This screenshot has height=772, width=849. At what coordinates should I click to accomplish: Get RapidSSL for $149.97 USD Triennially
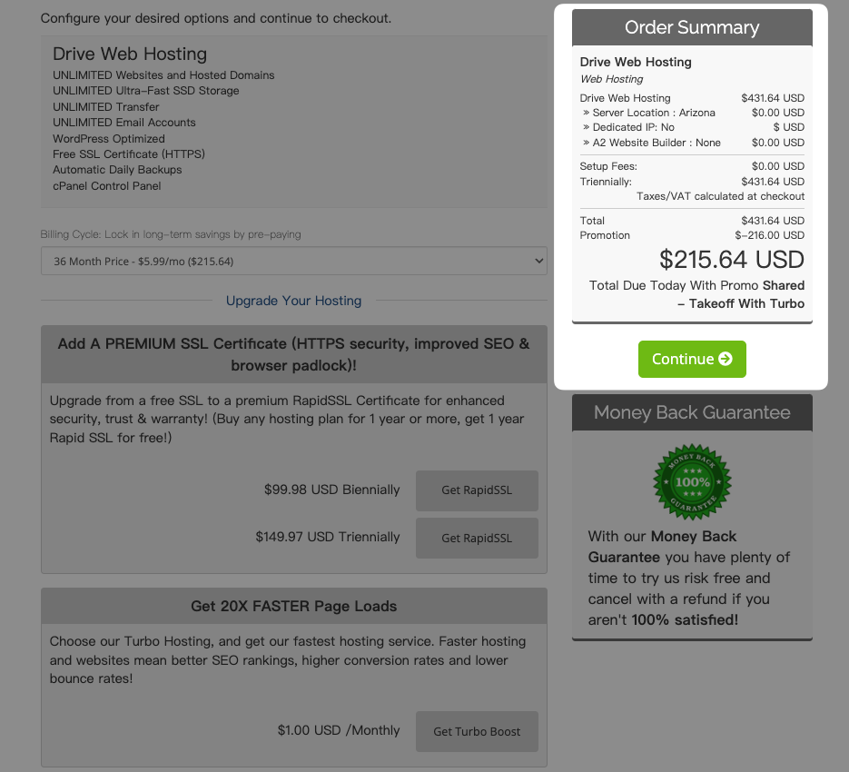[x=477, y=538]
